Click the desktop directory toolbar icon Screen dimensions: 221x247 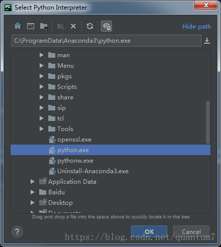point(31,26)
